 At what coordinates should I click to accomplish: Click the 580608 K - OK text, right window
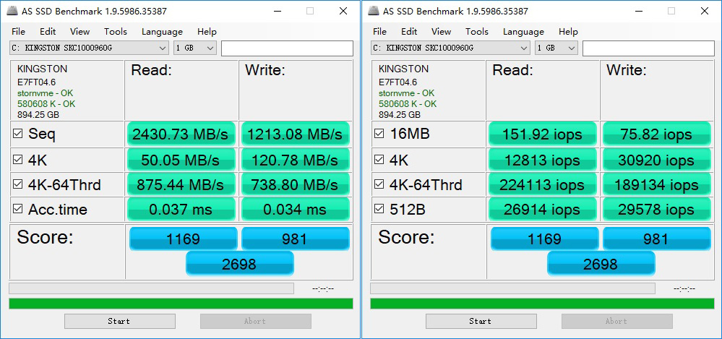point(408,104)
